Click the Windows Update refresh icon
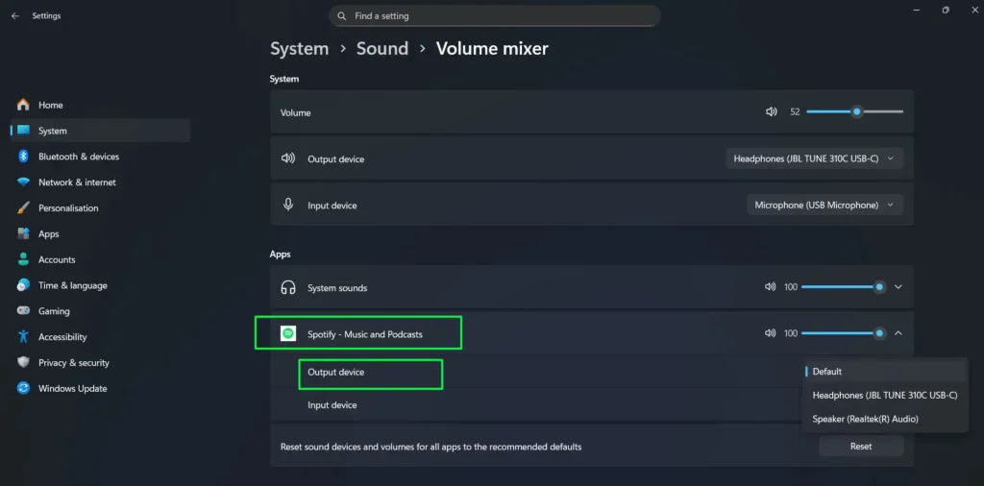The image size is (984, 486). click(23, 387)
